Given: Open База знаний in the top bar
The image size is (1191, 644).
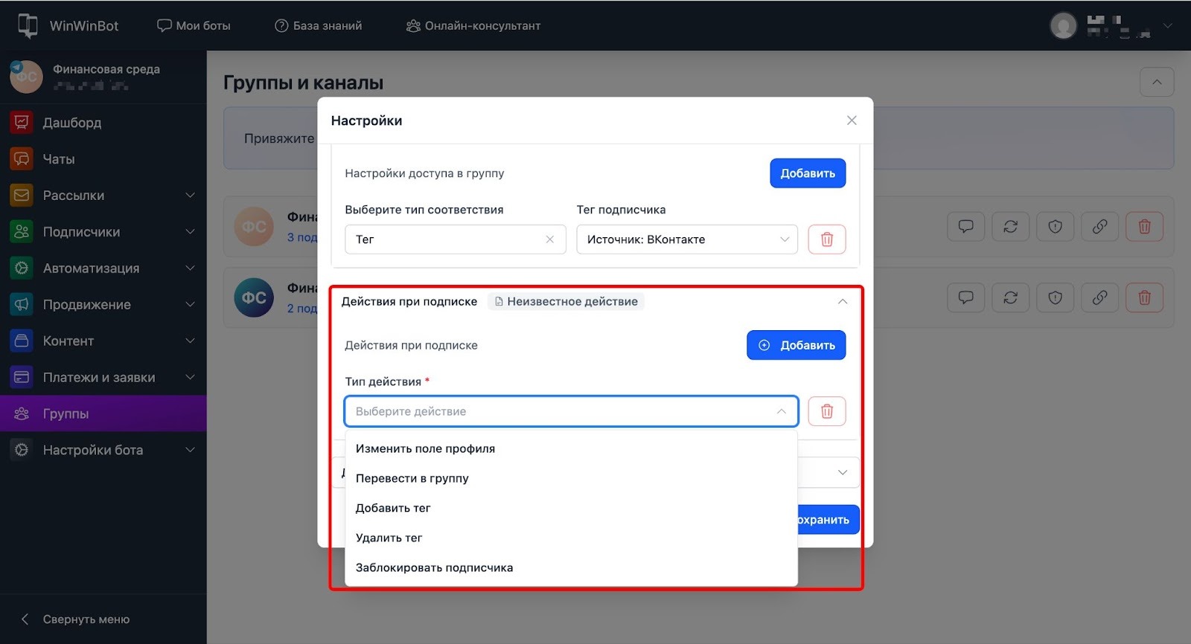Looking at the screenshot, I should point(319,26).
